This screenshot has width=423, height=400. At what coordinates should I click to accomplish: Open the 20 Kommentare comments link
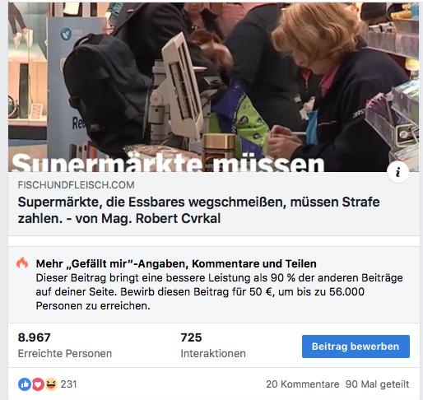[x=303, y=384]
